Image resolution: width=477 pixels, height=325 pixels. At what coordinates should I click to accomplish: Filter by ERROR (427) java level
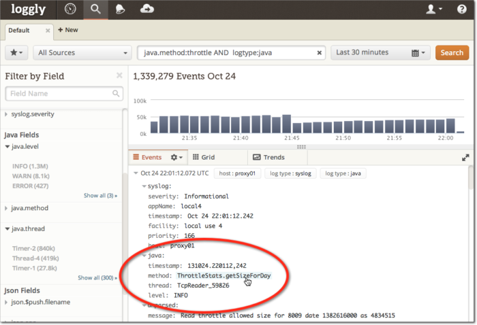(31, 185)
